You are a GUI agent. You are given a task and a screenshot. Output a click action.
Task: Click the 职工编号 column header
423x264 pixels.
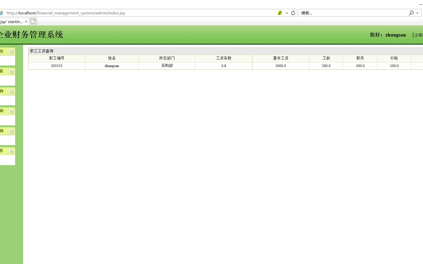(57, 58)
